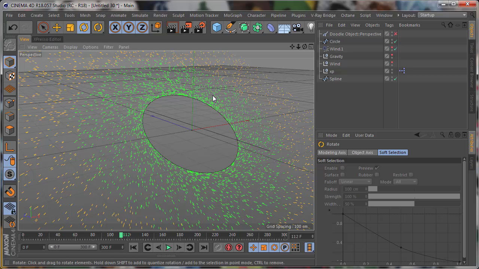This screenshot has height=269, width=479.
Task: Add a Floor environment object
Action: [x=284, y=27]
